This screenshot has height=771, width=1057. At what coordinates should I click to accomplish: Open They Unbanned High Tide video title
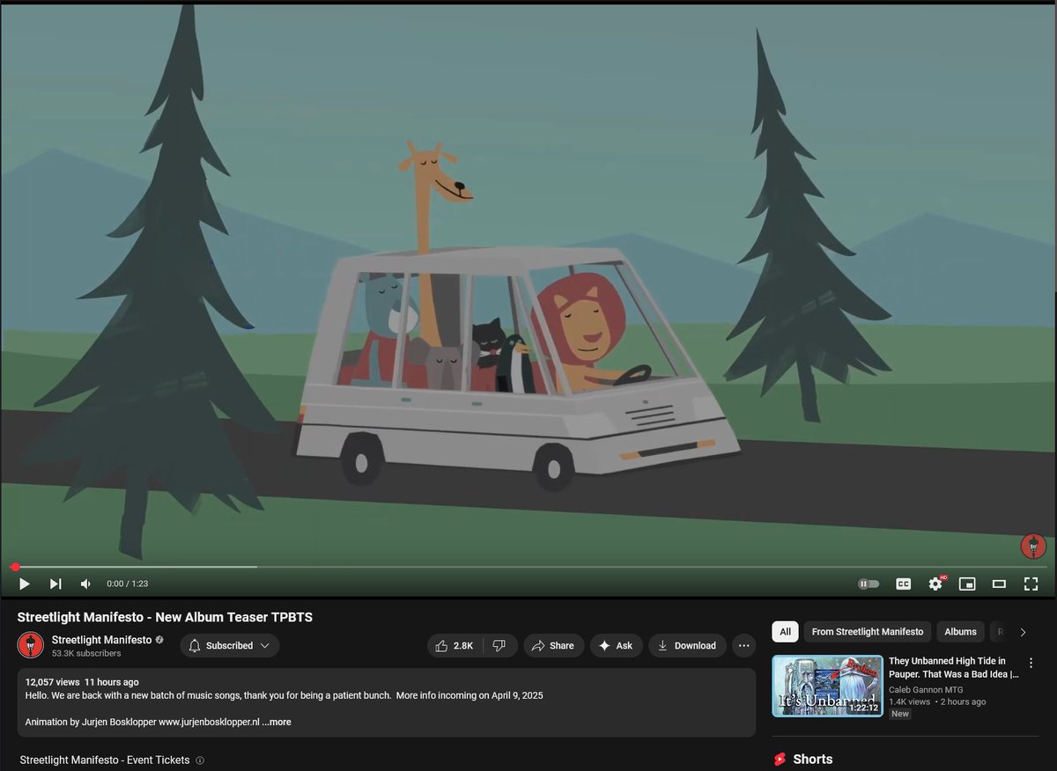(953, 667)
